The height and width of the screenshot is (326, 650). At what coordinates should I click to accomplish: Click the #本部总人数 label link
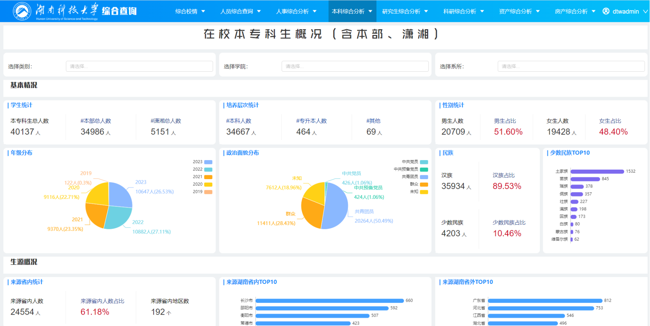(96, 121)
